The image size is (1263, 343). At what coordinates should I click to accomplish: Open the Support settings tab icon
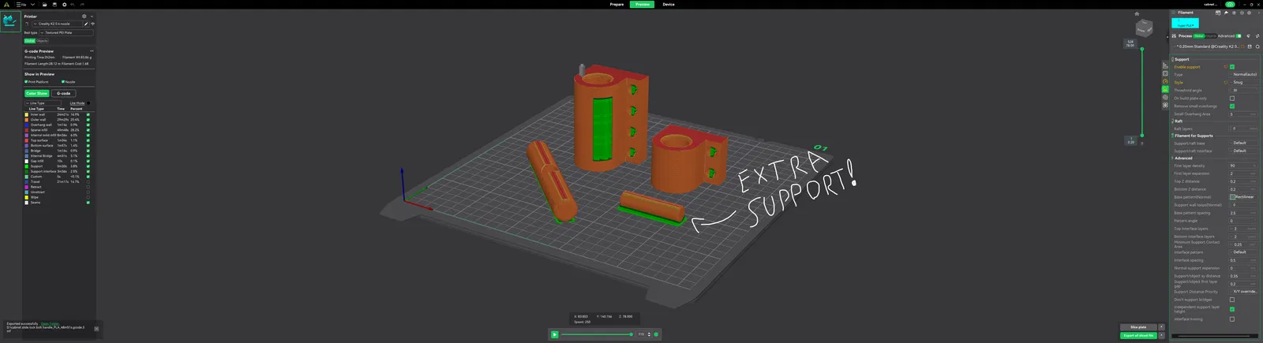click(x=1165, y=89)
